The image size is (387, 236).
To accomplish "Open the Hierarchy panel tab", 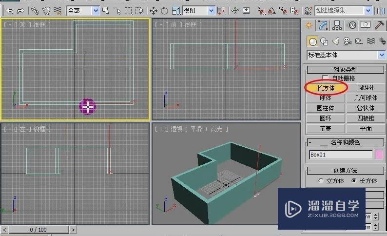I will 337,25.
